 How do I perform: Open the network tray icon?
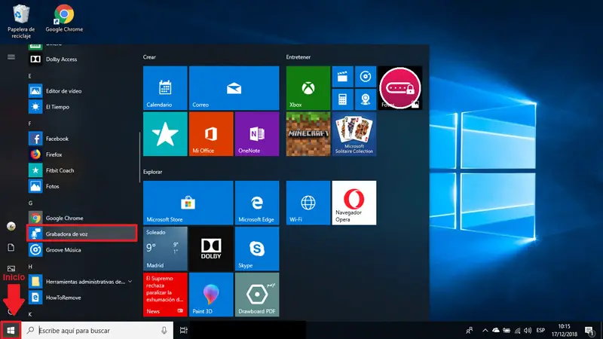(x=517, y=330)
